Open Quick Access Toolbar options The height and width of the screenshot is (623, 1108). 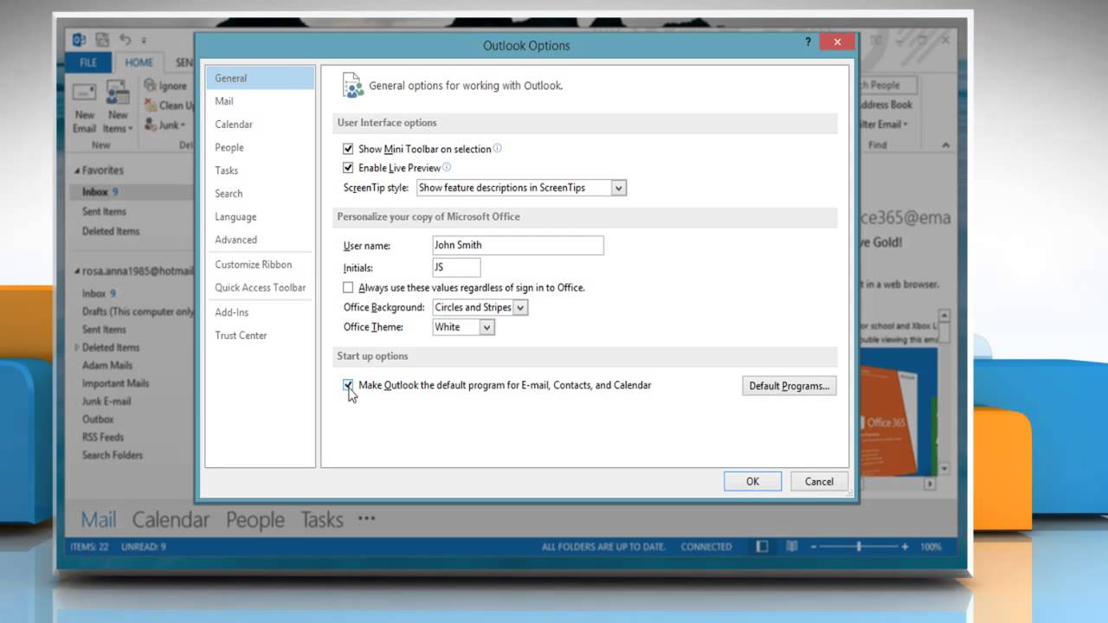[260, 287]
